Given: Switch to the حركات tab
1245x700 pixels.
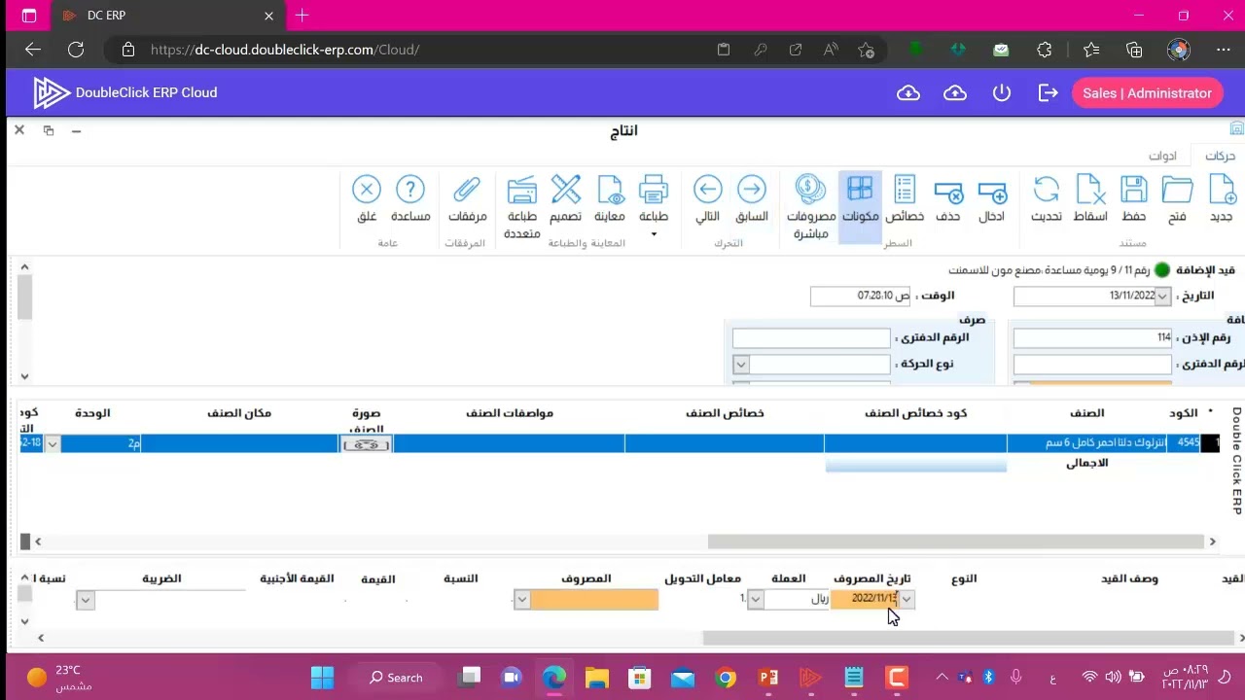Looking at the screenshot, I should click(x=1220, y=156).
